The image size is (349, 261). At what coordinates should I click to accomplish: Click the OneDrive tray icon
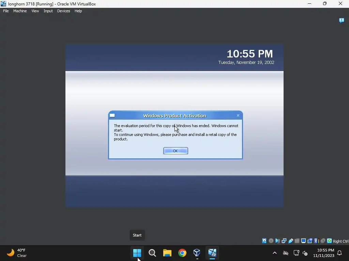(x=286, y=253)
